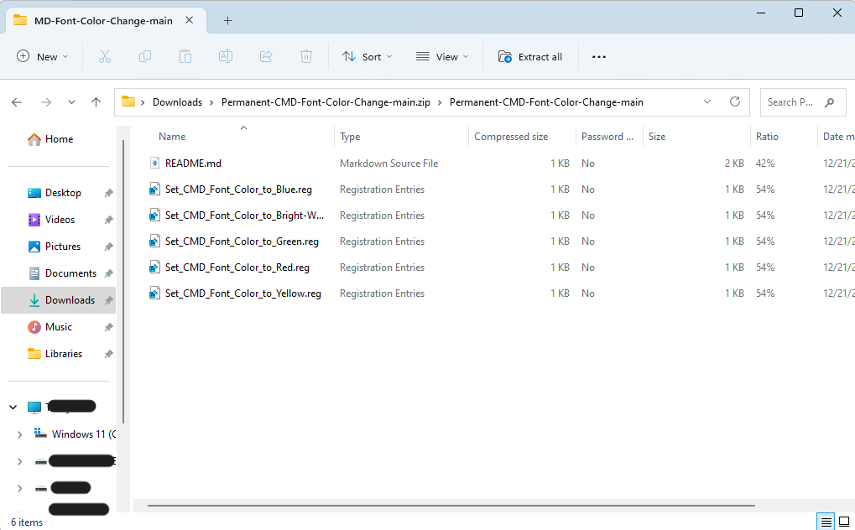This screenshot has width=855, height=530.
Task: Switch to large thumbnails view in status bar
Action: point(844,522)
